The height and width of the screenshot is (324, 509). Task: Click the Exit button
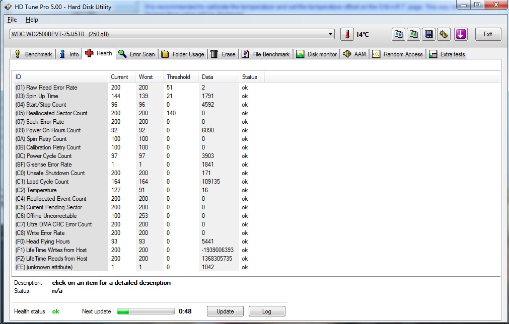click(x=487, y=34)
